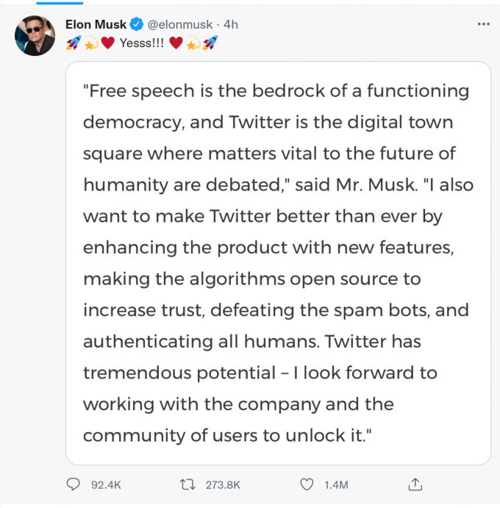The image size is (500, 508).
Task: Click the 4h timestamp link
Action: coord(231,24)
